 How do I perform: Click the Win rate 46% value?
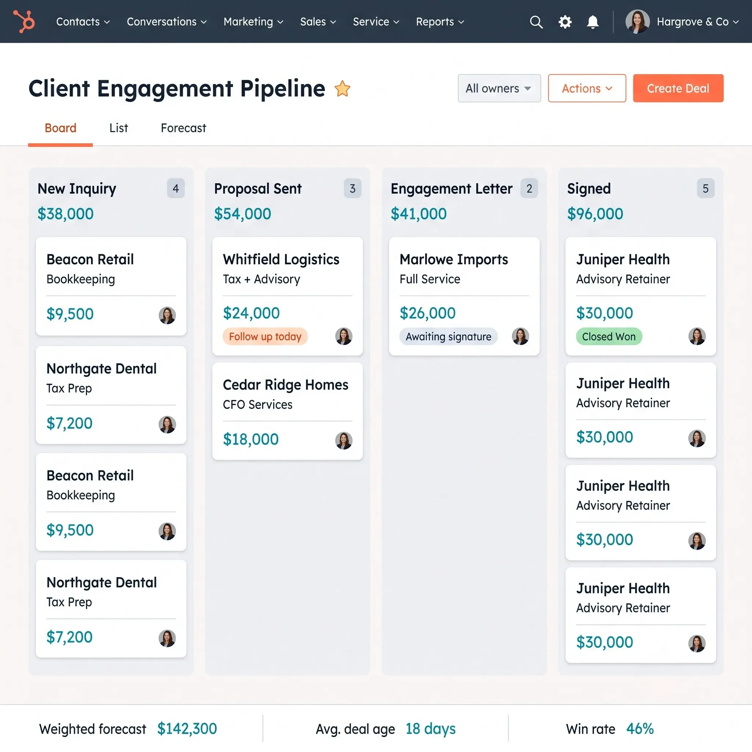pos(640,728)
